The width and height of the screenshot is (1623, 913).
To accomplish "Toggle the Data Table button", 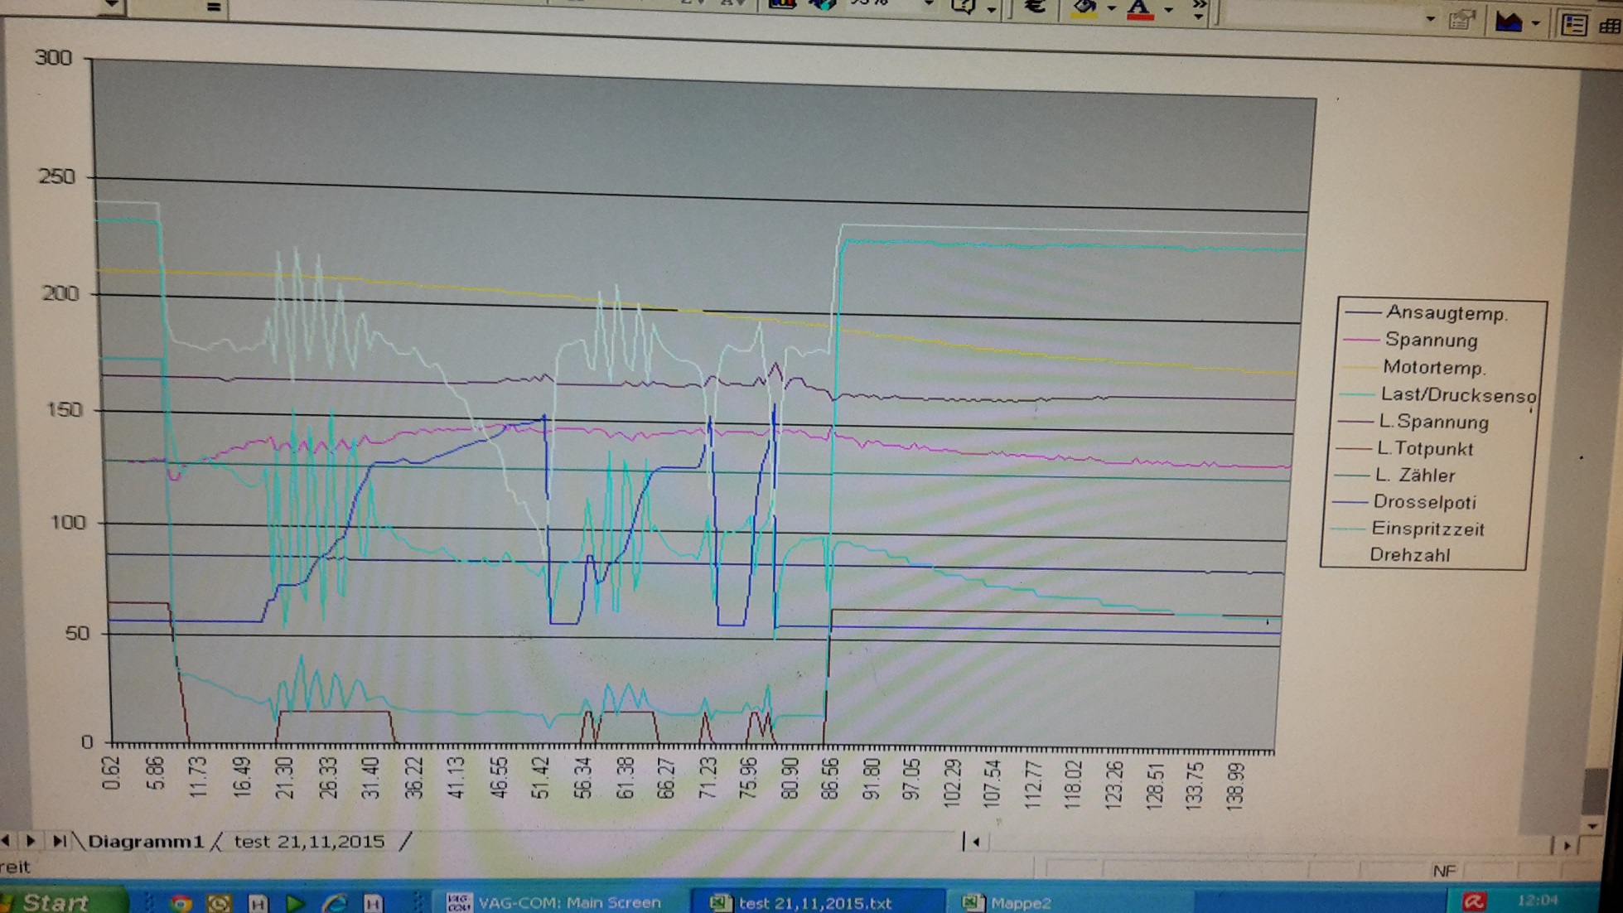I will pyautogui.click(x=1611, y=26).
